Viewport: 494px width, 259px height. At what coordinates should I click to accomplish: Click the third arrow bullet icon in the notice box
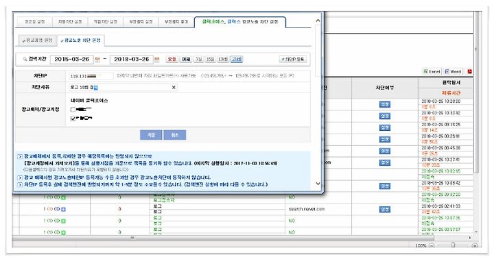[20, 184]
